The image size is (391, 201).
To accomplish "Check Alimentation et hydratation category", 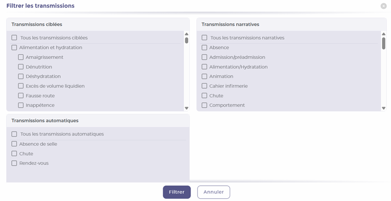I will (x=14, y=47).
